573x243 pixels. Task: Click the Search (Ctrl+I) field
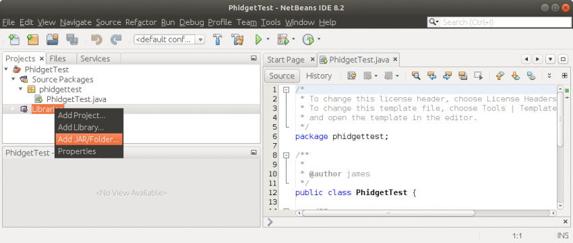coord(506,22)
